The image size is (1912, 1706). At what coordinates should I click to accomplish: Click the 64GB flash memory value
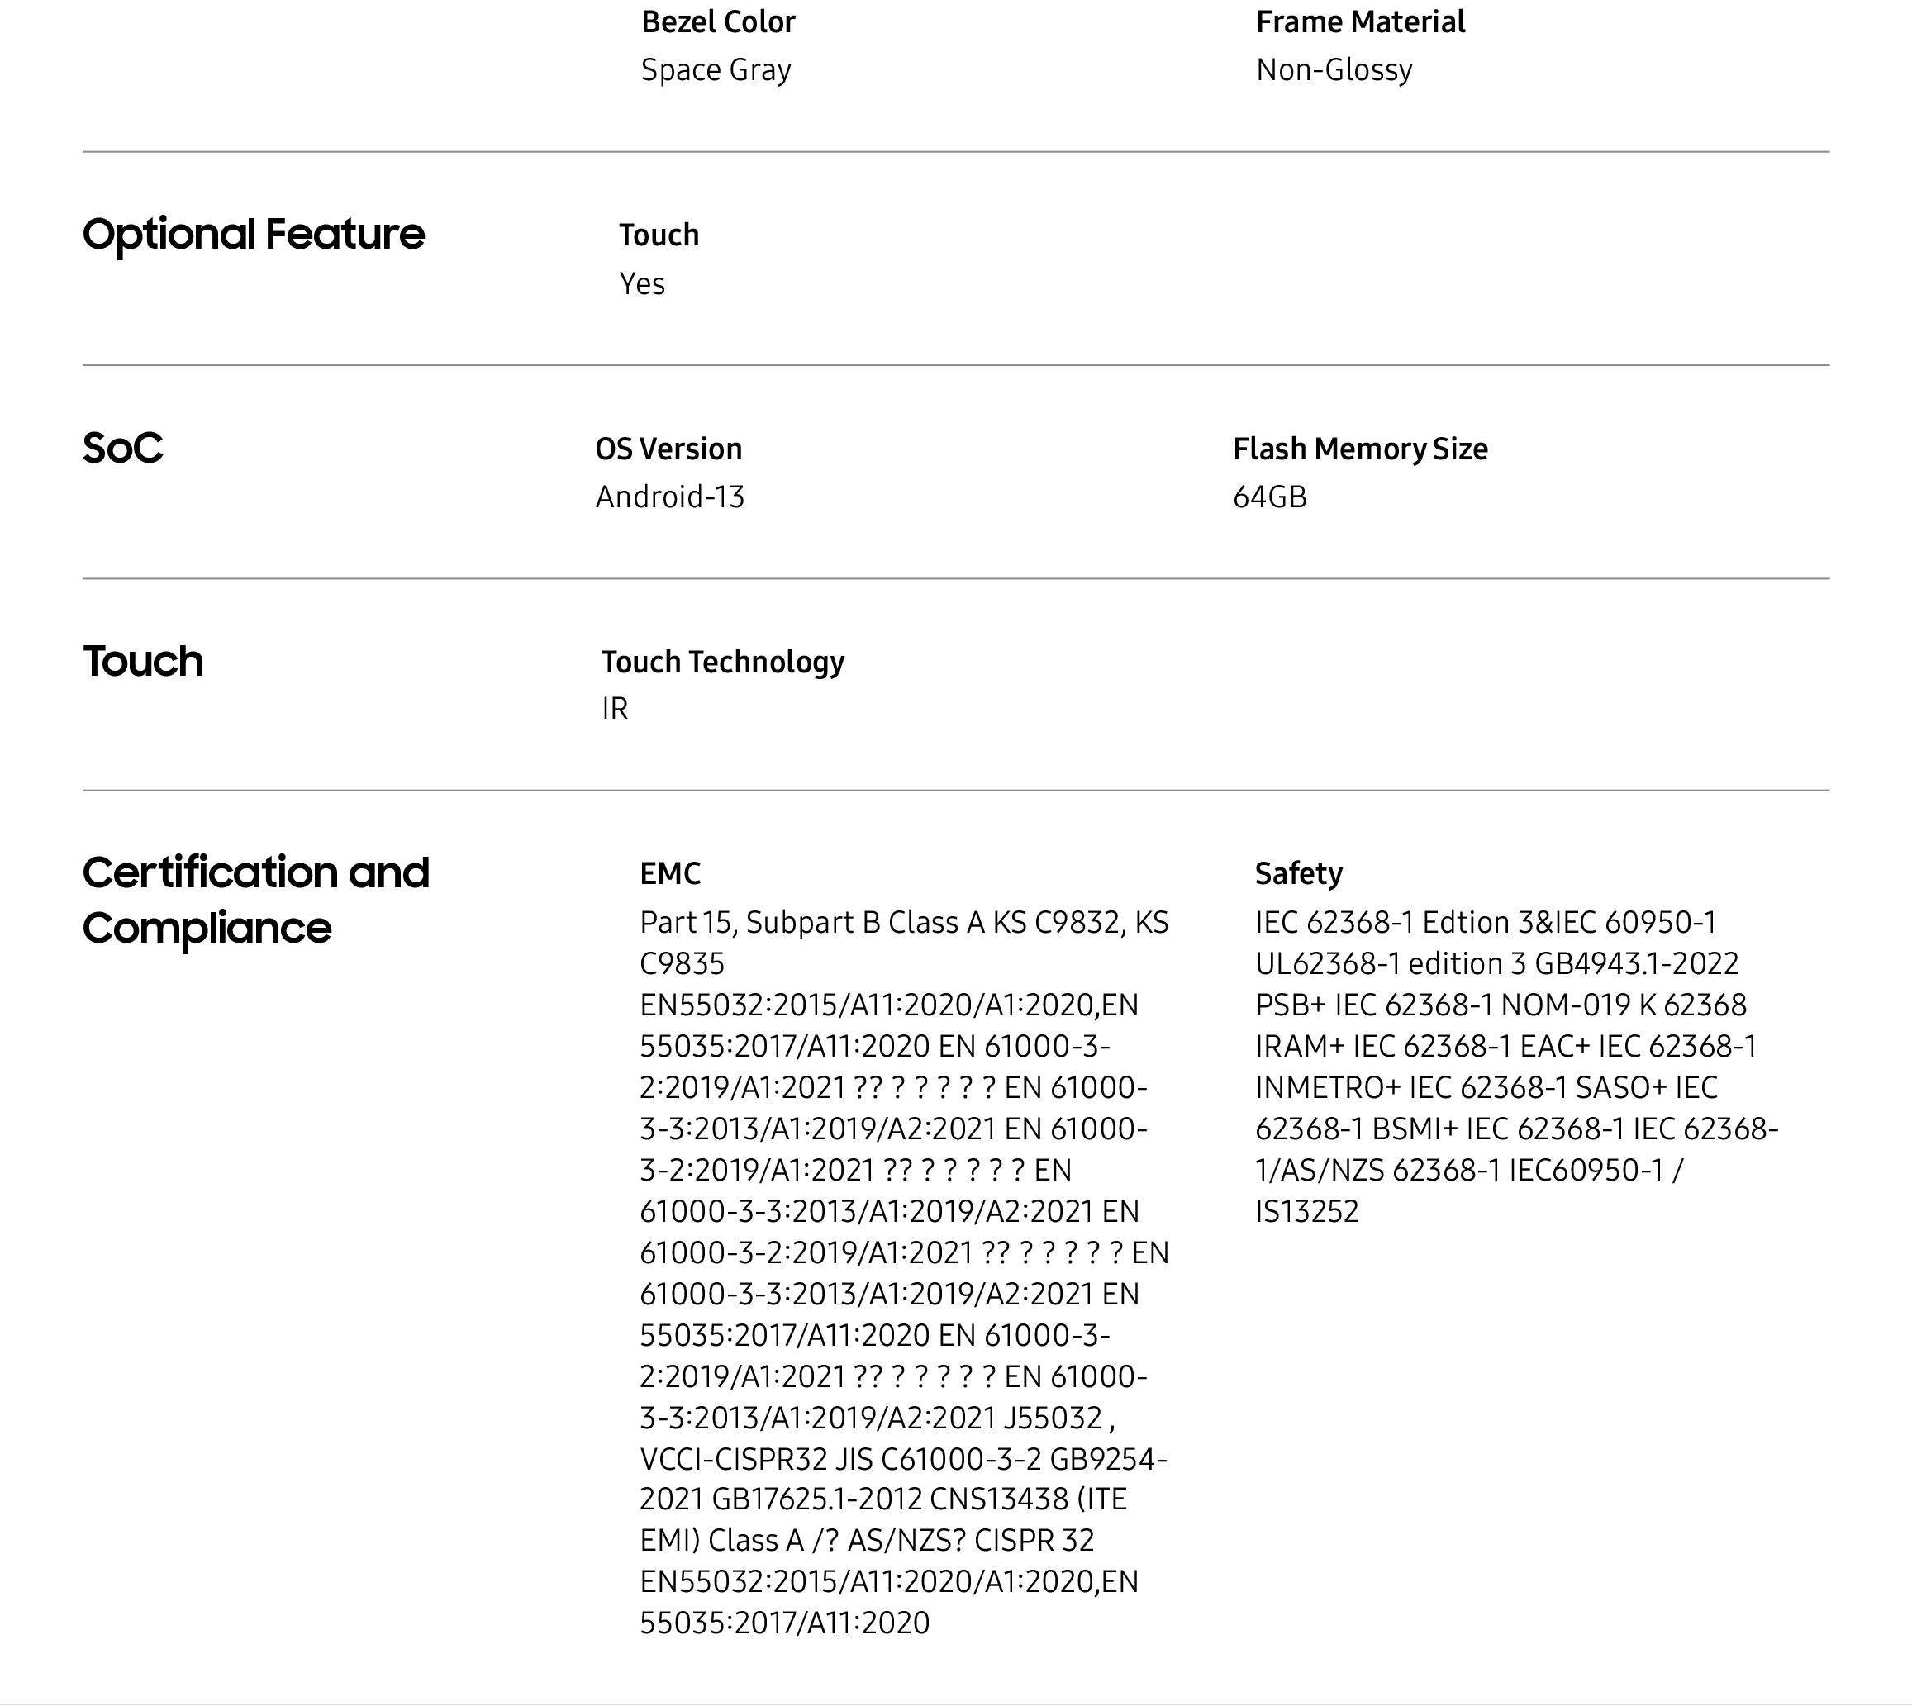pyautogui.click(x=1269, y=497)
